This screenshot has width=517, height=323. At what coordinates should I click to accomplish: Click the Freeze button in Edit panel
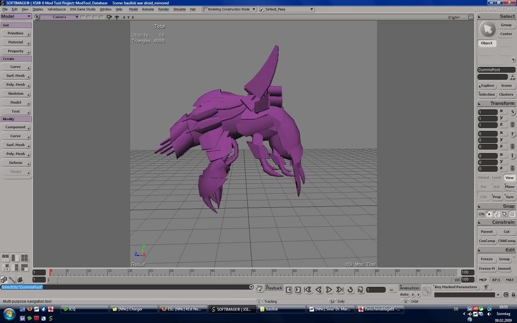[x=487, y=259]
